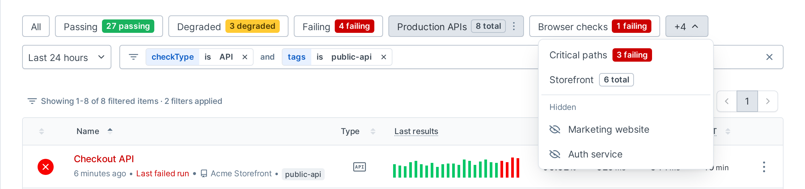Go to next page of results
The height and width of the screenshot is (189, 805).
[x=768, y=101]
